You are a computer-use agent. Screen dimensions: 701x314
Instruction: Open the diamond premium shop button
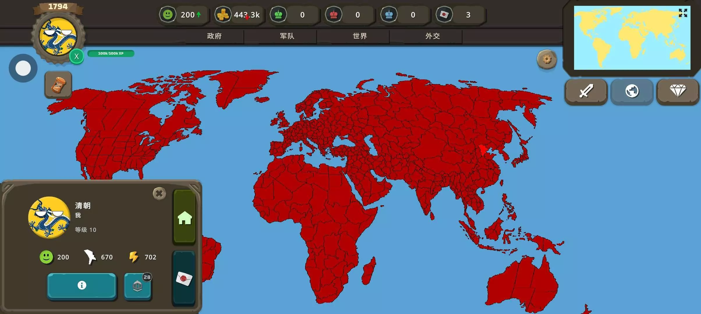click(x=678, y=91)
